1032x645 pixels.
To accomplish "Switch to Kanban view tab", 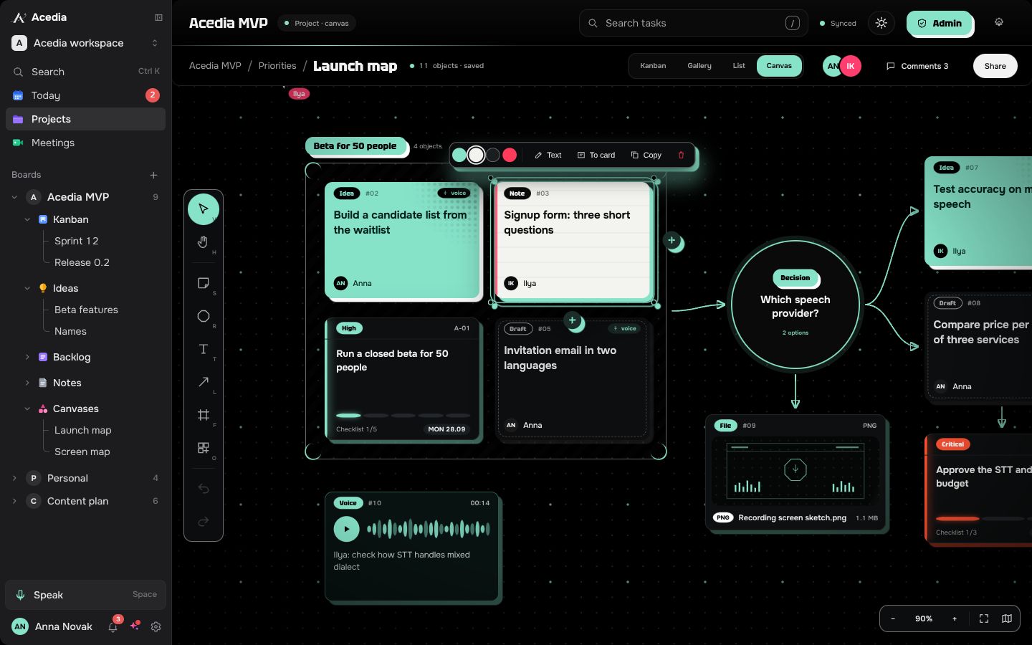I will point(653,66).
